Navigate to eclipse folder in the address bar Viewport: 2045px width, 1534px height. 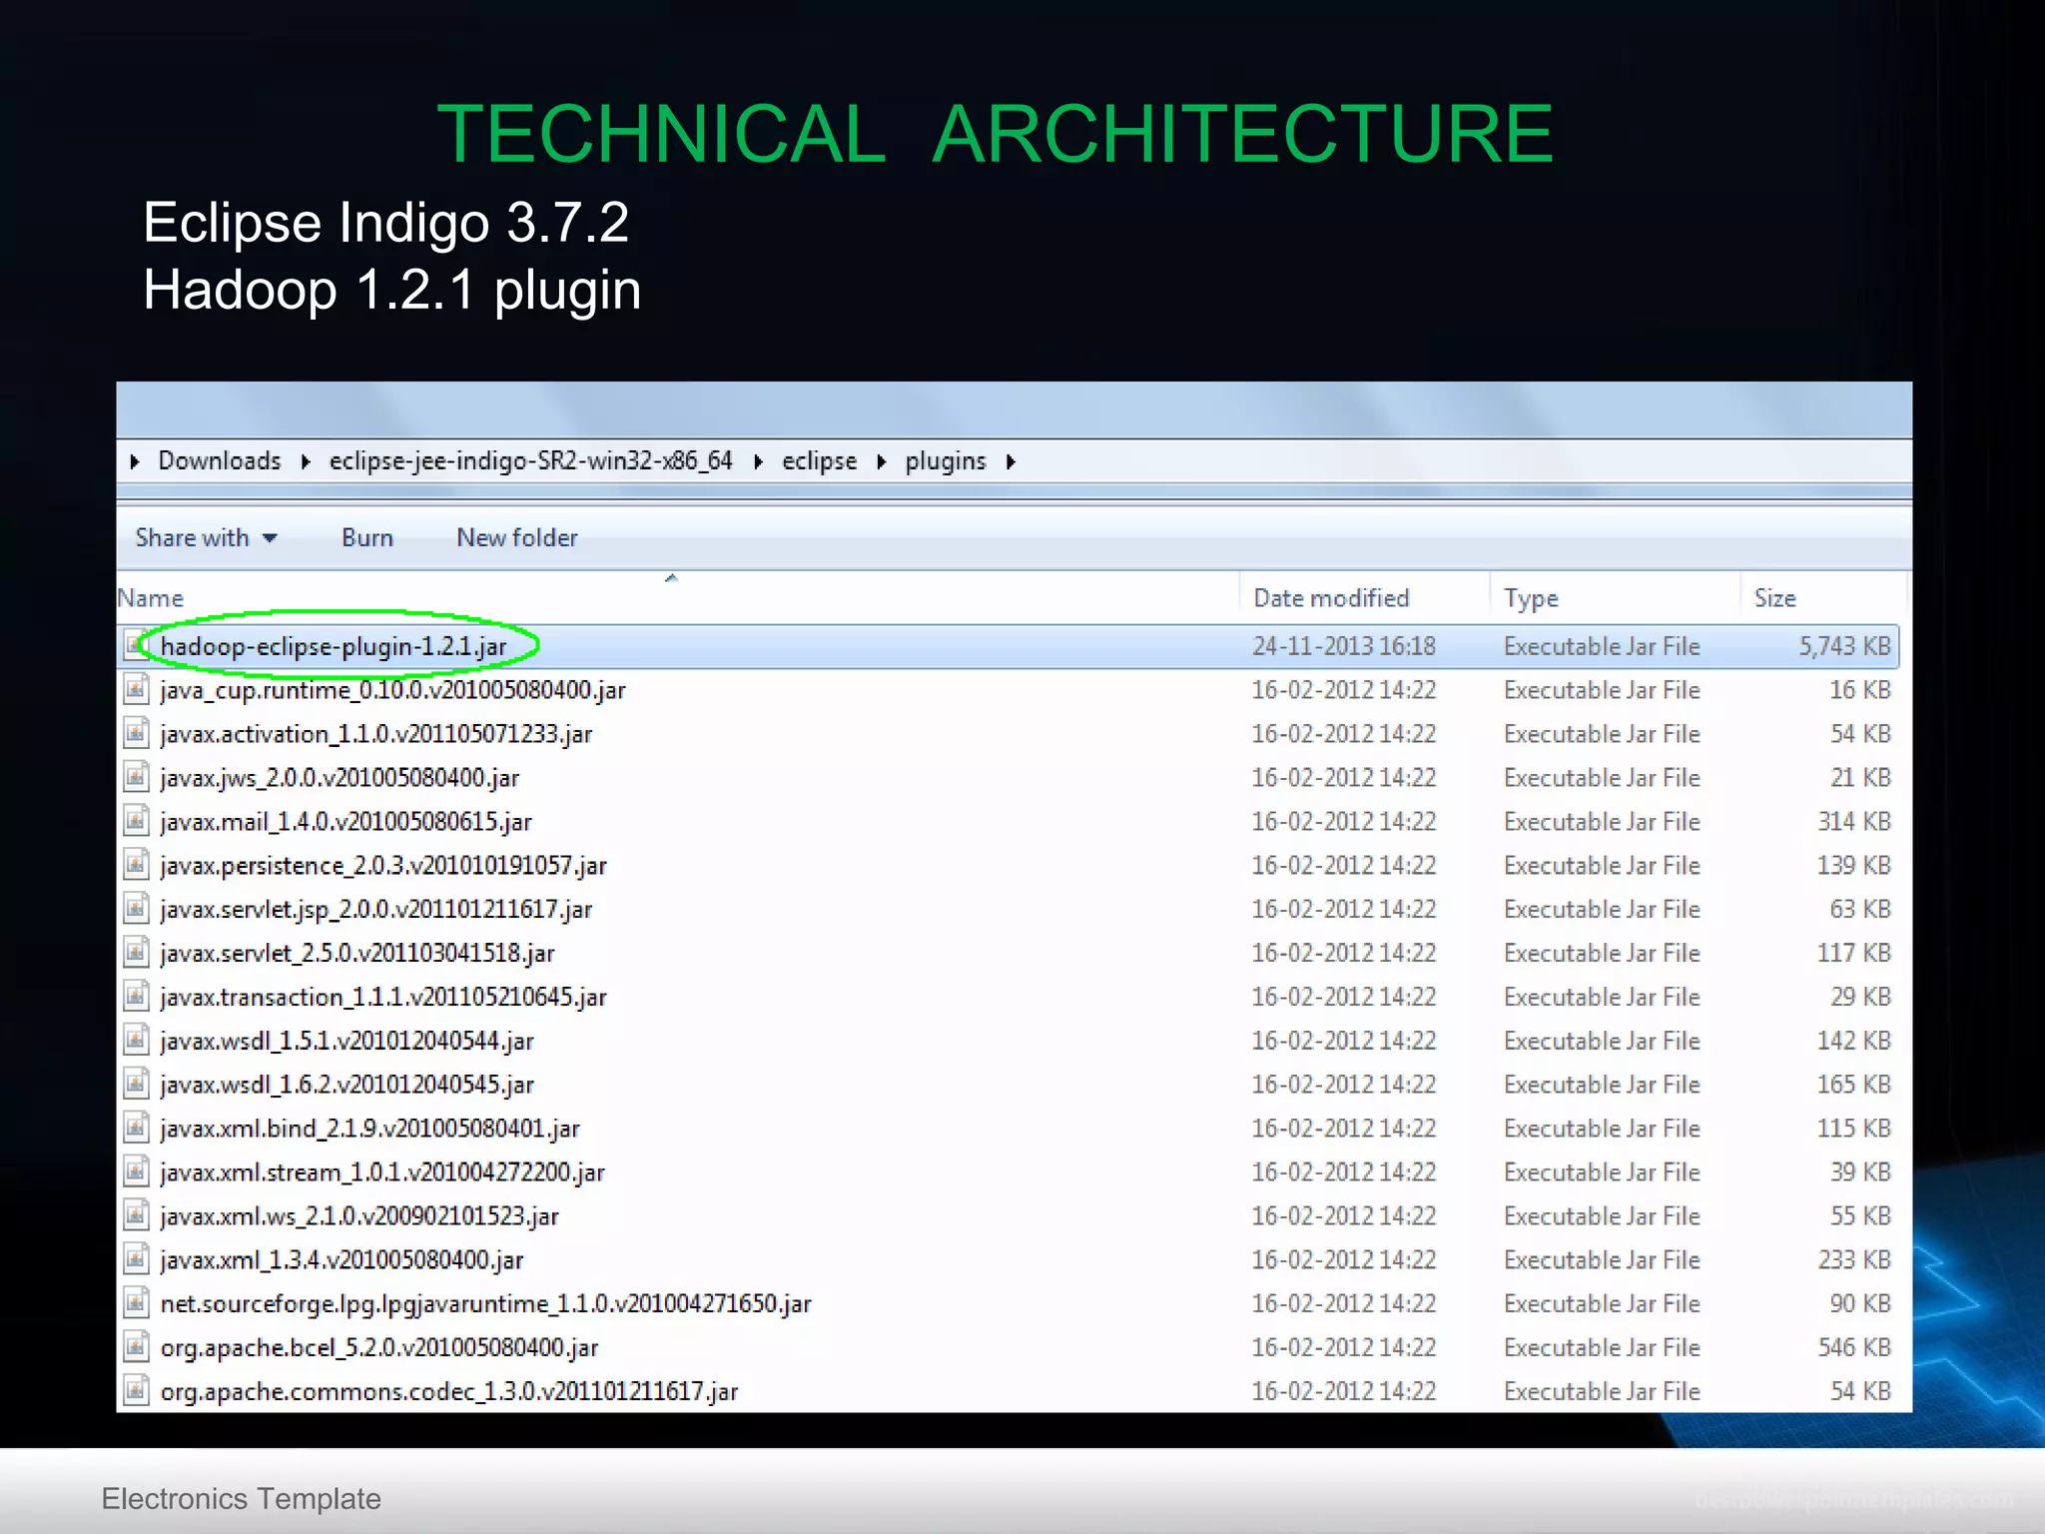(820, 461)
